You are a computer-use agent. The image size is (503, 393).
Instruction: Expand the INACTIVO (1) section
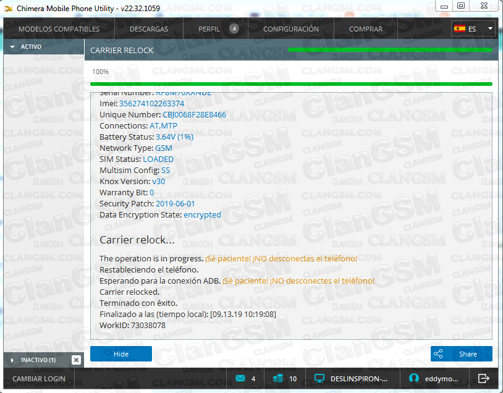pyautogui.click(x=37, y=360)
